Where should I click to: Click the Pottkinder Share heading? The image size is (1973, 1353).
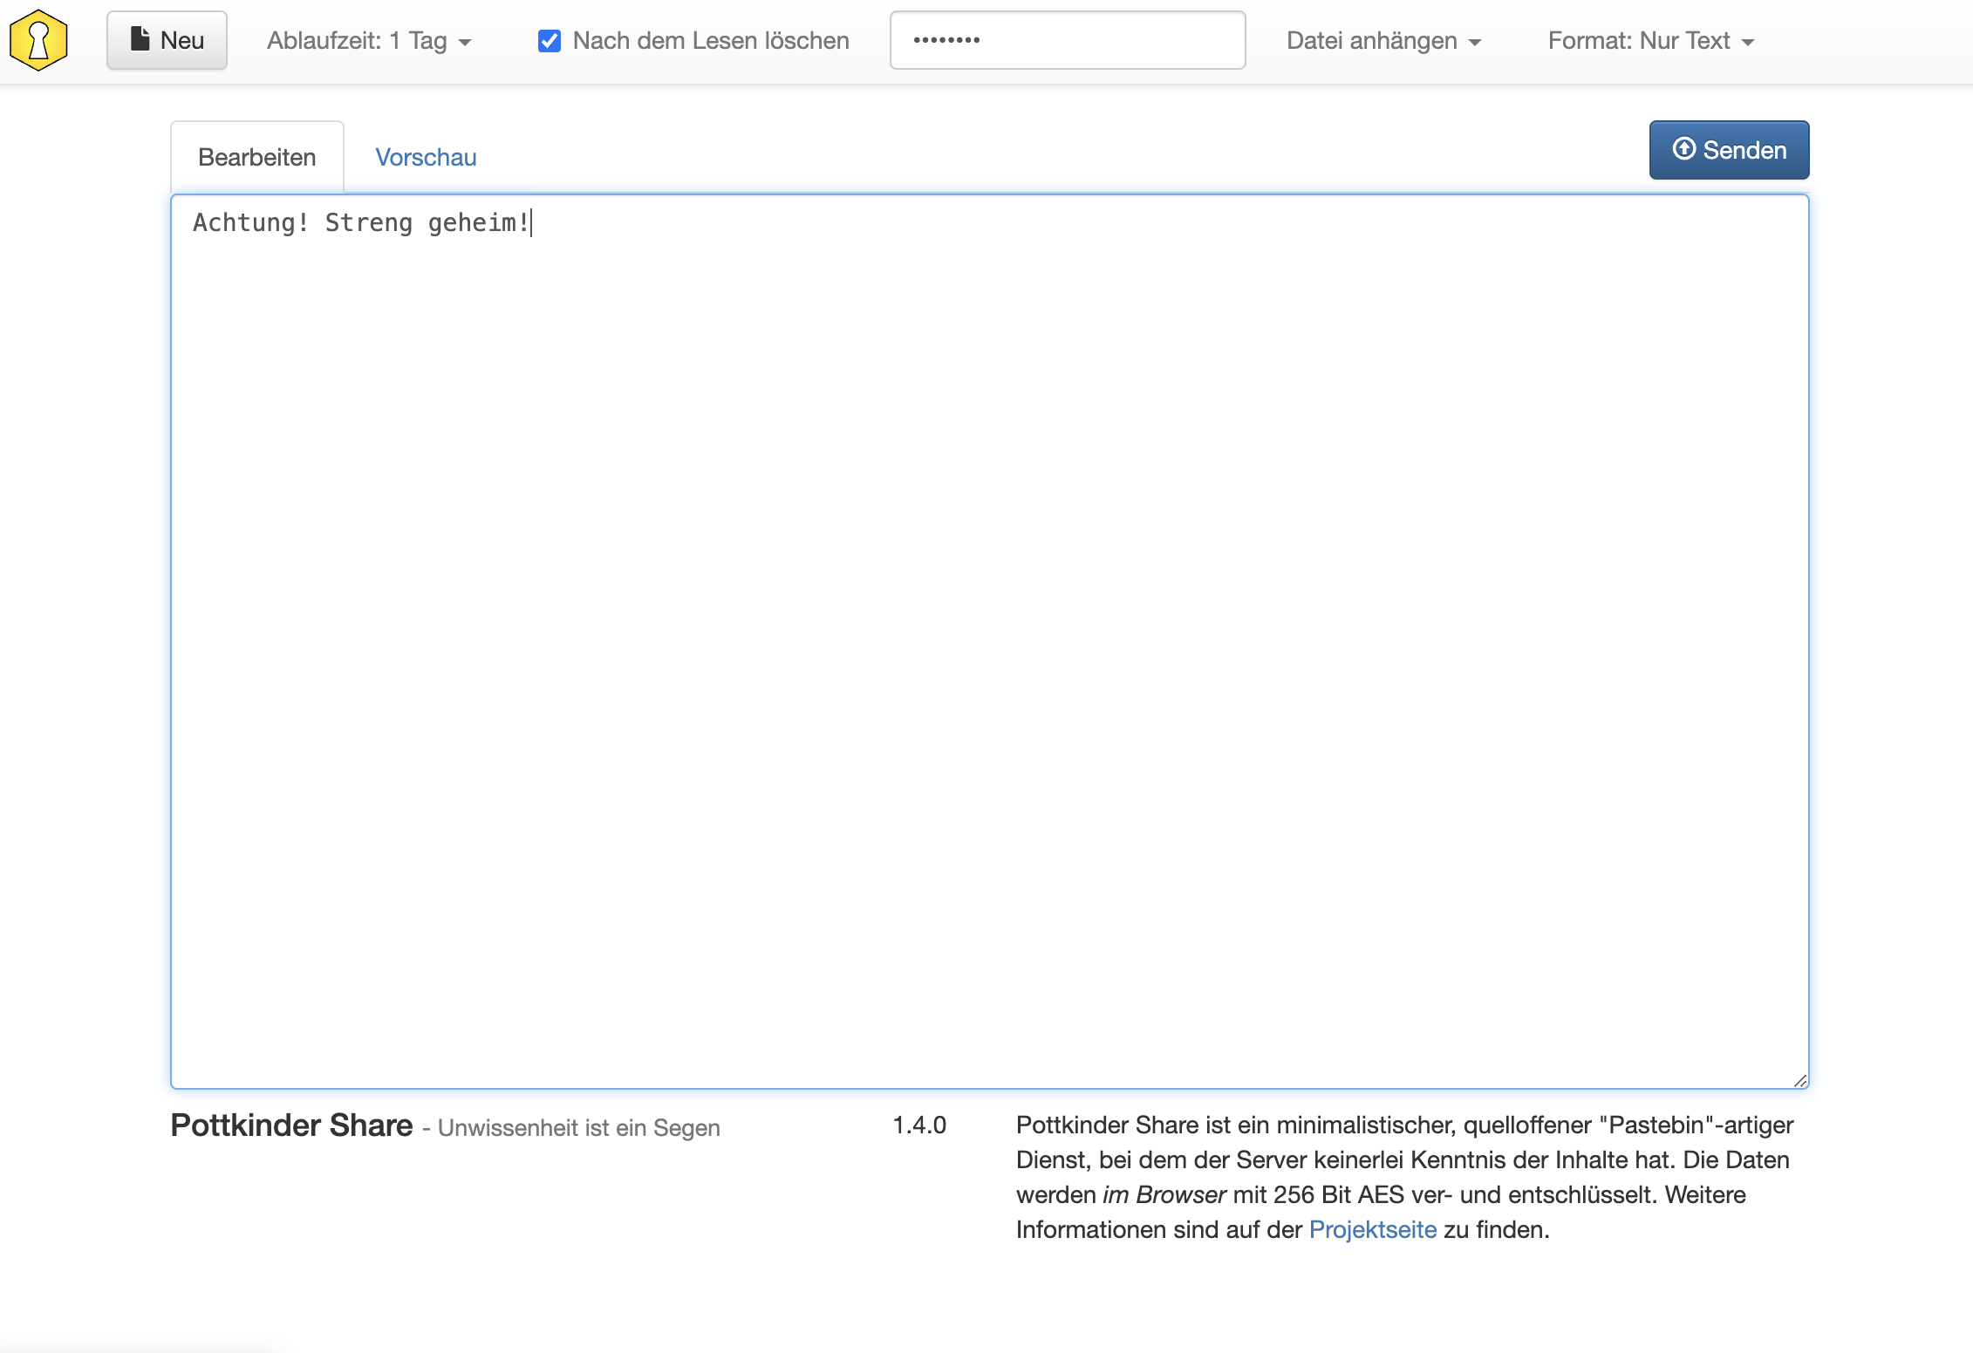pyautogui.click(x=291, y=1125)
